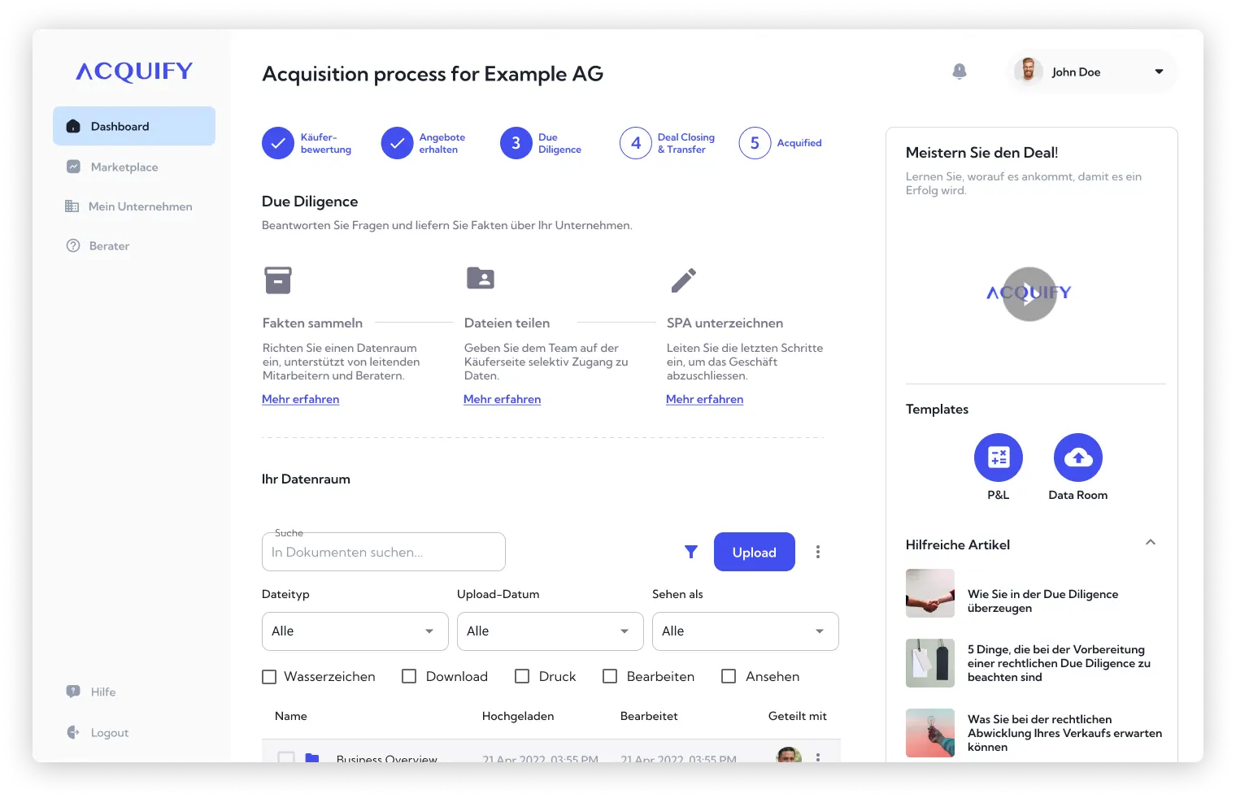This screenshot has width=1236, height=798.
Task: Open article 5 Dinge rechtlichen Due Diligence
Action: (1060, 663)
